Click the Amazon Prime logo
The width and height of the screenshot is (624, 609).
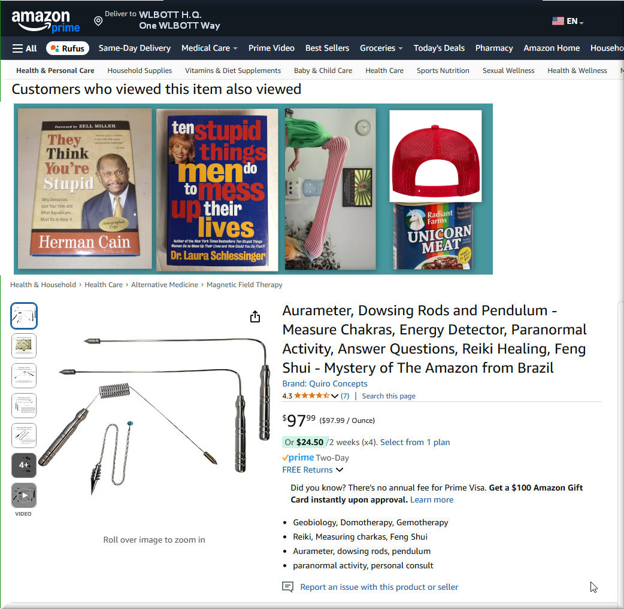pos(46,21)
